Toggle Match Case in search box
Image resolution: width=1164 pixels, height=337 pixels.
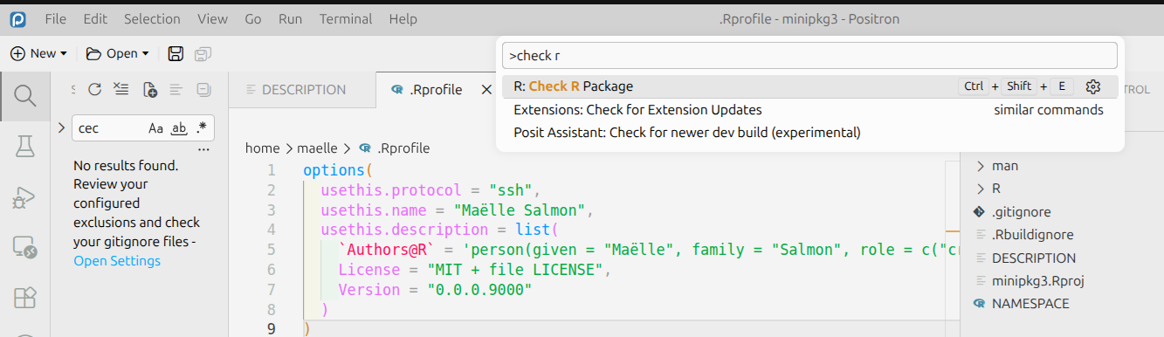pyautogui.click(x=155, y=128)
